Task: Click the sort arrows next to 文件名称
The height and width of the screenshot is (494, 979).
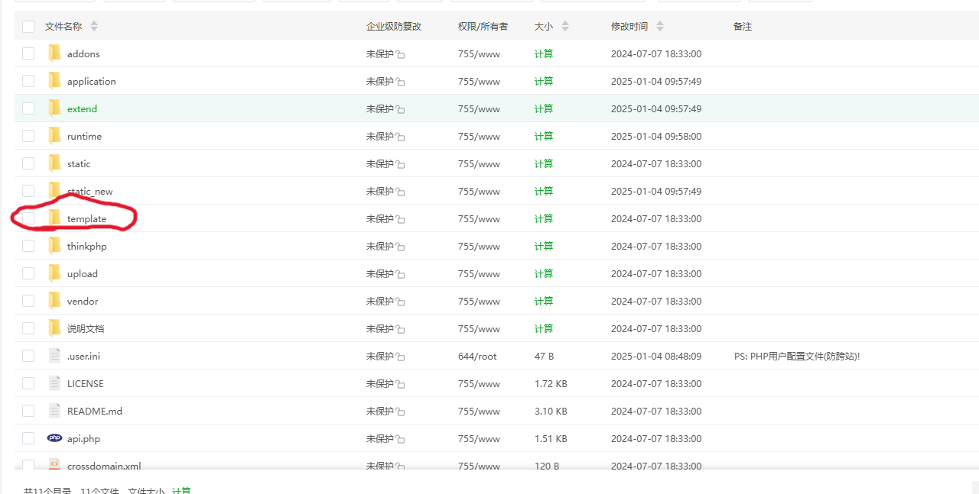Action: pos(93,25)
